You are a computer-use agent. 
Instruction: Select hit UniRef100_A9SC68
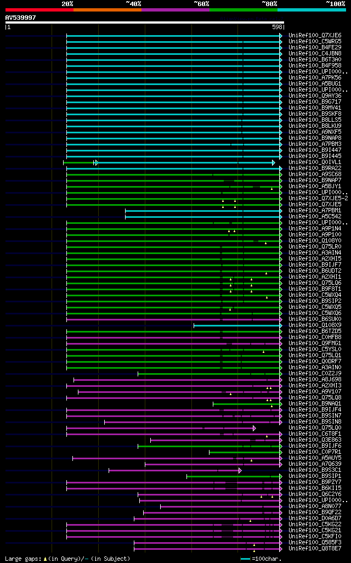[315, 174]
